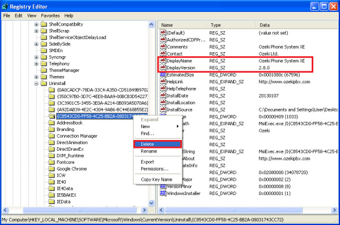The width and height of the screenshot is (340, 225).
Task: Click the binary icon beside EstimatedSize
Action: (x=163, y=75)
